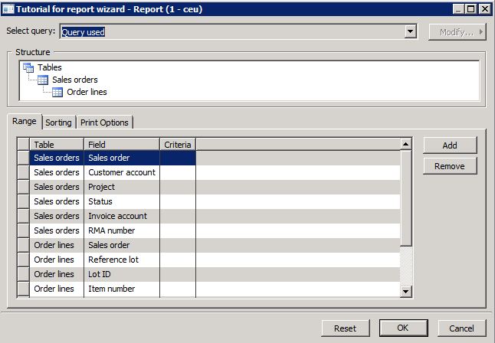
Task: Select row marker for Project row
Action: (x=23, y=187)
